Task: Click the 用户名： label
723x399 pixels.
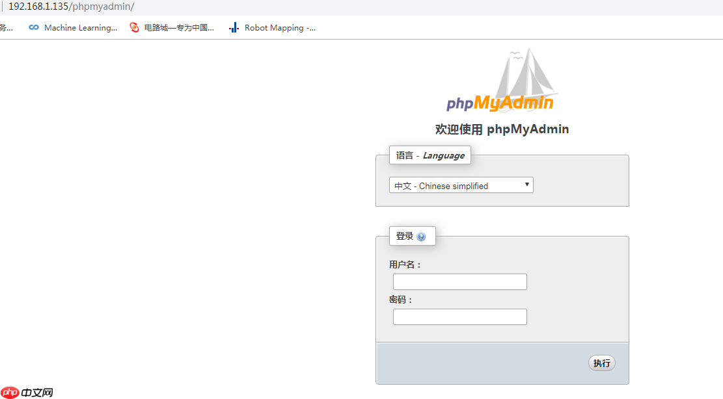Action: pos(405,264)
